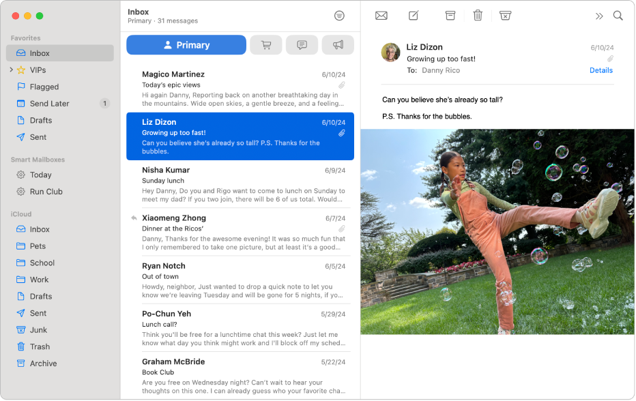The width and height of the screenshot is (636, 401).
Task: Show Details in the message header
Action: click(x=601, y=70)
